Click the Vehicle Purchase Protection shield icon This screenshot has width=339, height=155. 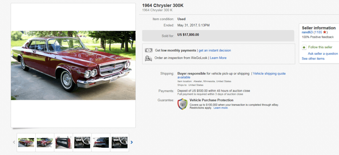click(x=182, y=104)
